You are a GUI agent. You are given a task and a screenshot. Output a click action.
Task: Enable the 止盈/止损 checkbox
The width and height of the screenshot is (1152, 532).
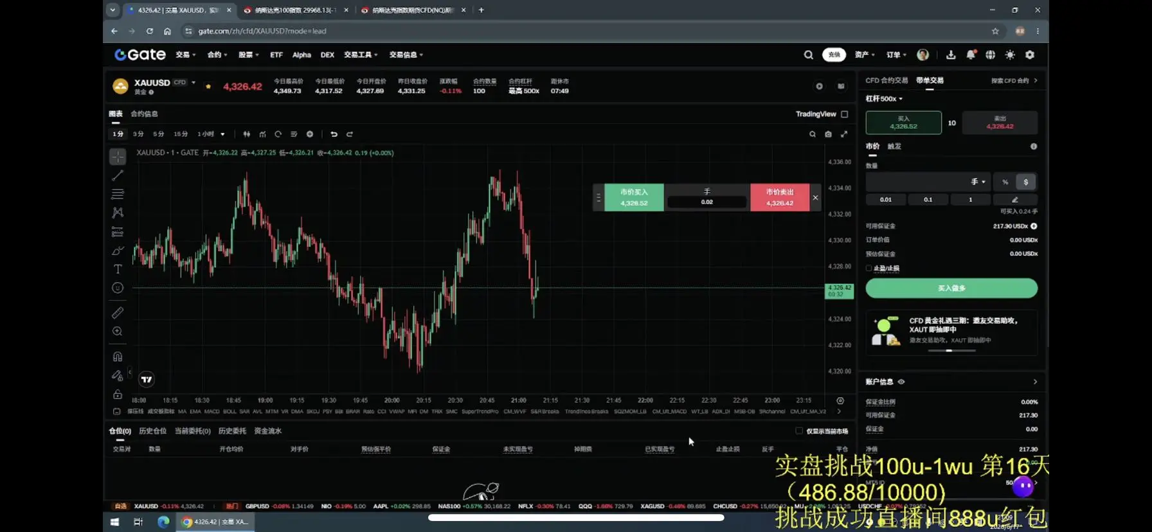click(869, 269)
